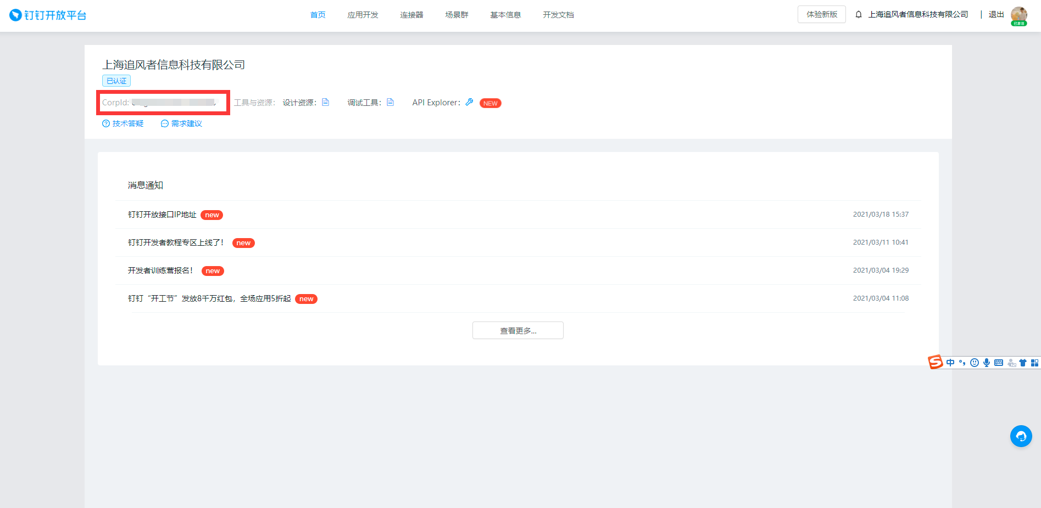The height and width of the screenshot is (508, 1041).
Task: Open the 技术答疑 link
Action: (x=123, y=123)
